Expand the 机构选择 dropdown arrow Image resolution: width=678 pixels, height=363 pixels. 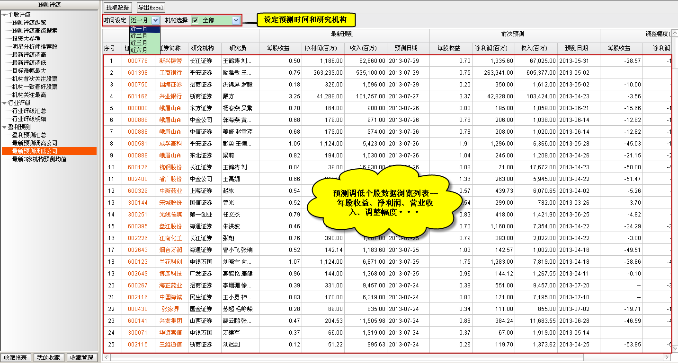pos(236,20)
